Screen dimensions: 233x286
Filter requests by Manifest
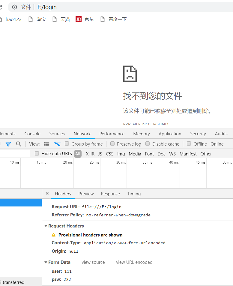(188, 154)
